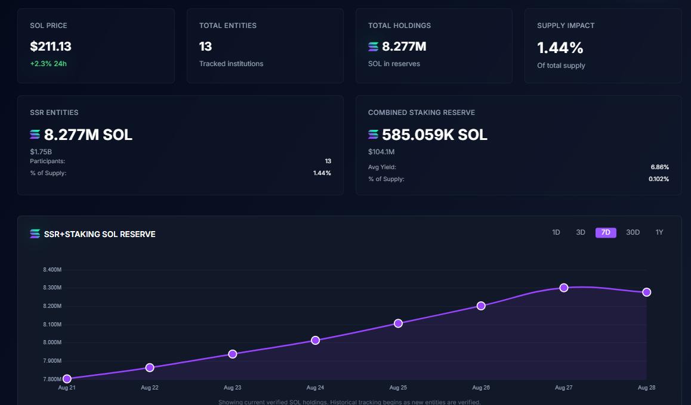Open the SOL Price $211.13 card
The width and height of the screenshot is (691, 405).
tap(96, 46)
